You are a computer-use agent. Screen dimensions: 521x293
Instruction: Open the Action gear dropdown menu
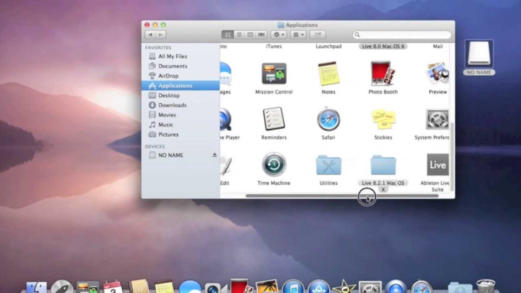(279, 35)
